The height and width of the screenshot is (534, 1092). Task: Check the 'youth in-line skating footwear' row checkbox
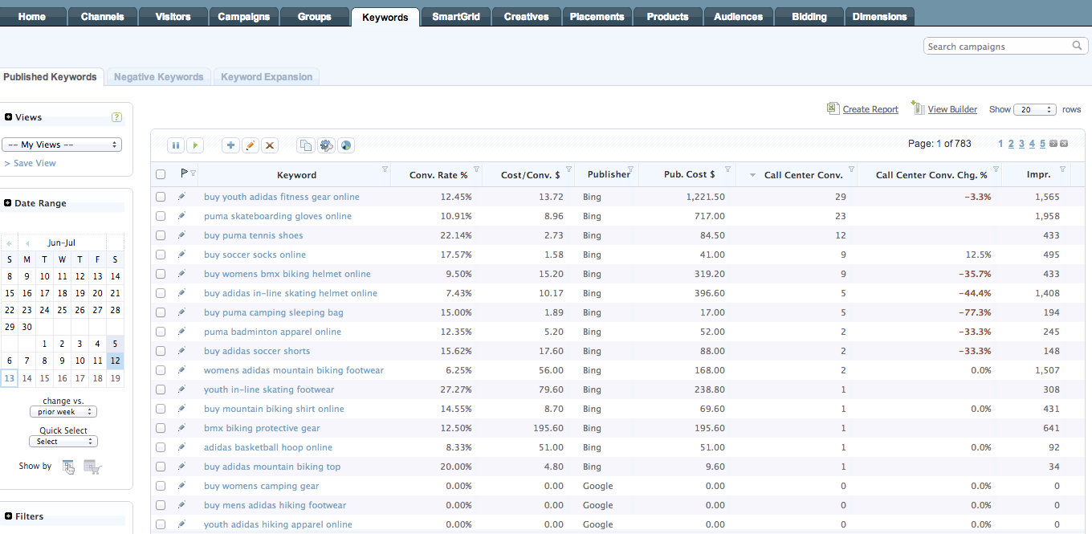[161, 389]
